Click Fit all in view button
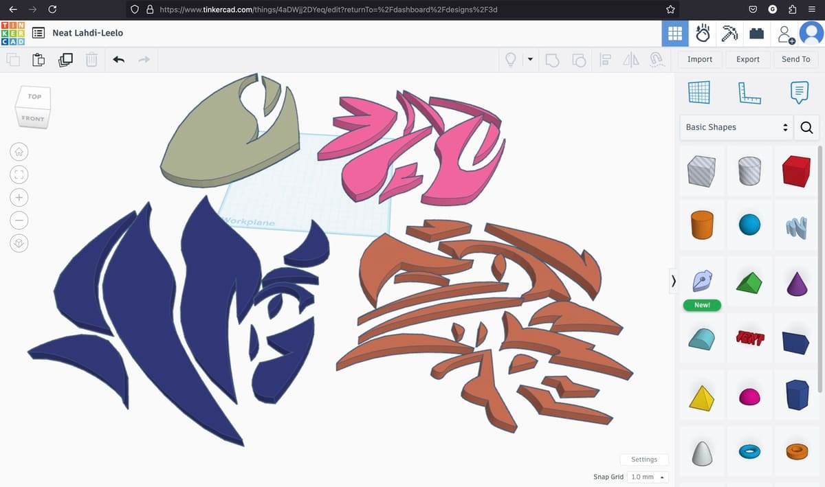 (19, 174)
